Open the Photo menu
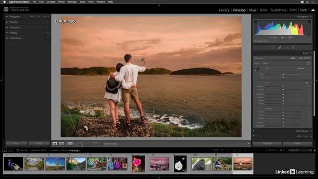 tap(61, 2)
